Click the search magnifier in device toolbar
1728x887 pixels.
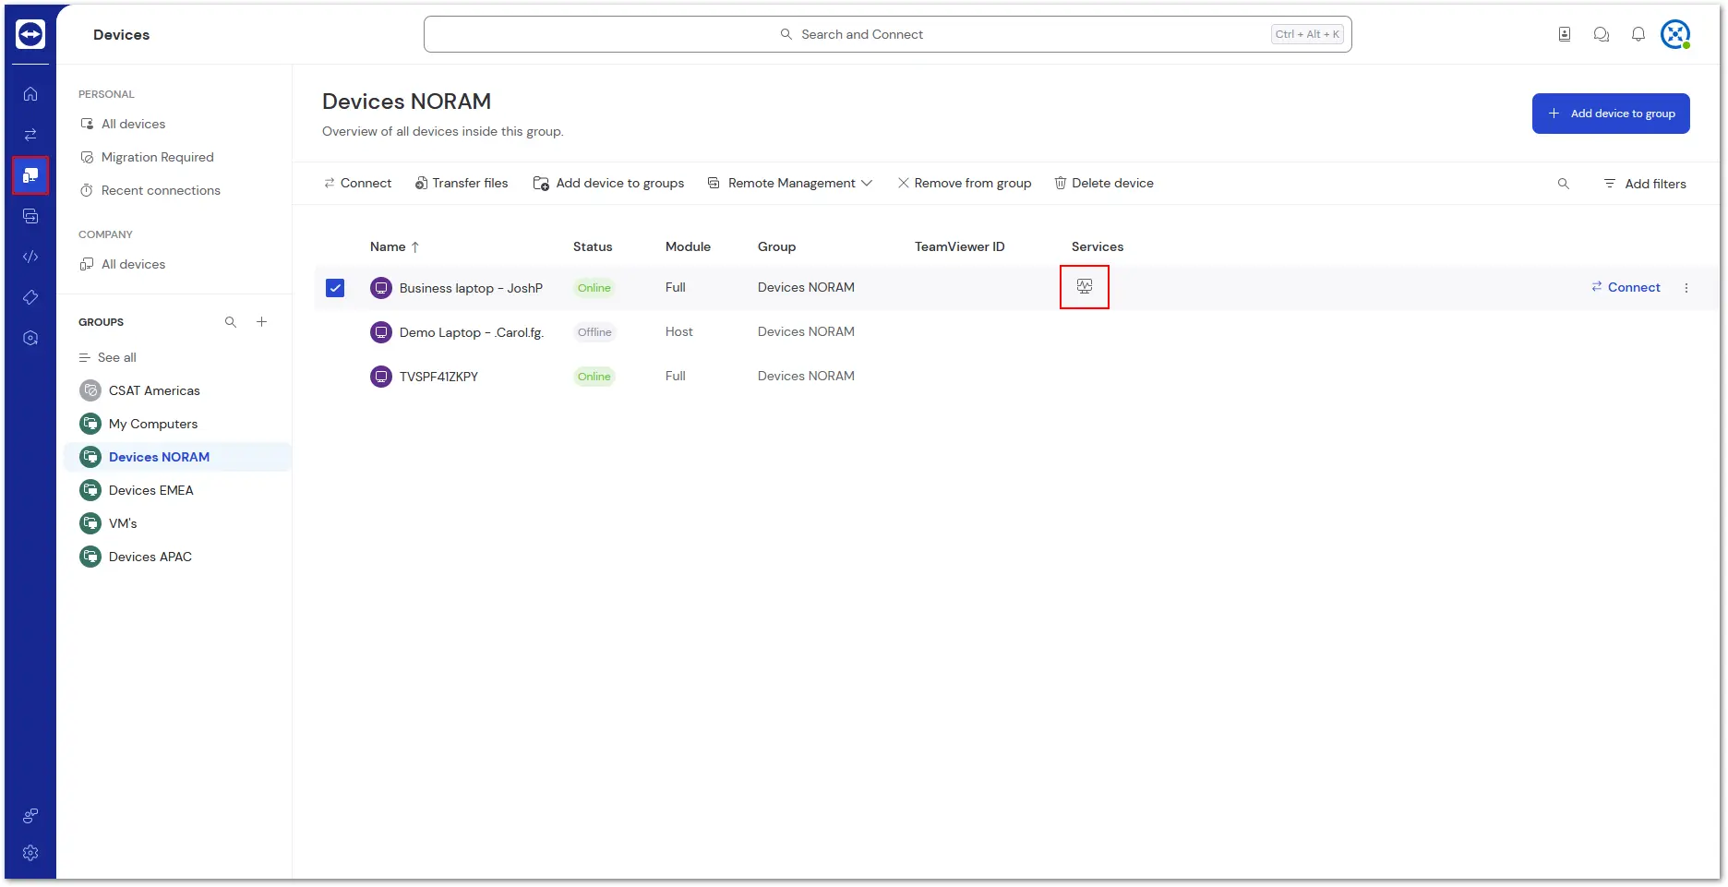click(1564, 184)
